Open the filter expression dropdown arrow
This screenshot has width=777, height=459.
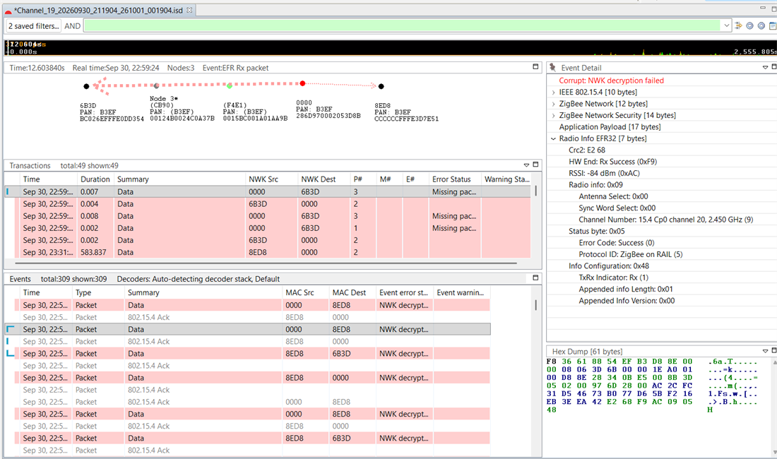[x=726, y=25]
